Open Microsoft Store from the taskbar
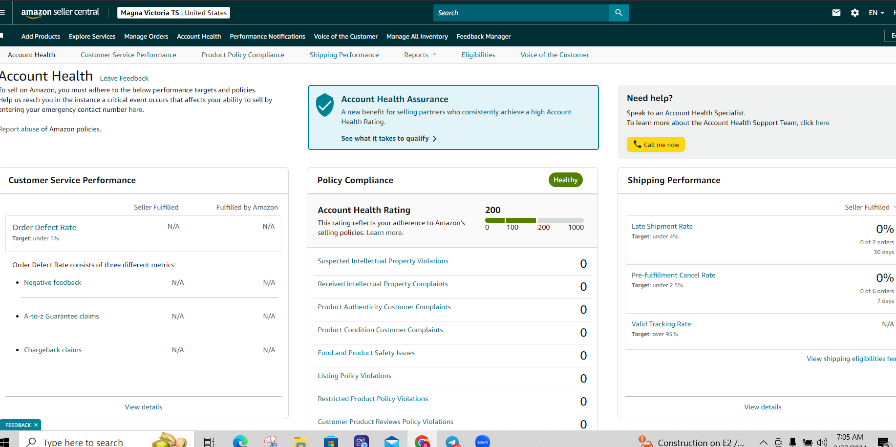896x447 pixels. pyautogui.click(x=331, y=442)
